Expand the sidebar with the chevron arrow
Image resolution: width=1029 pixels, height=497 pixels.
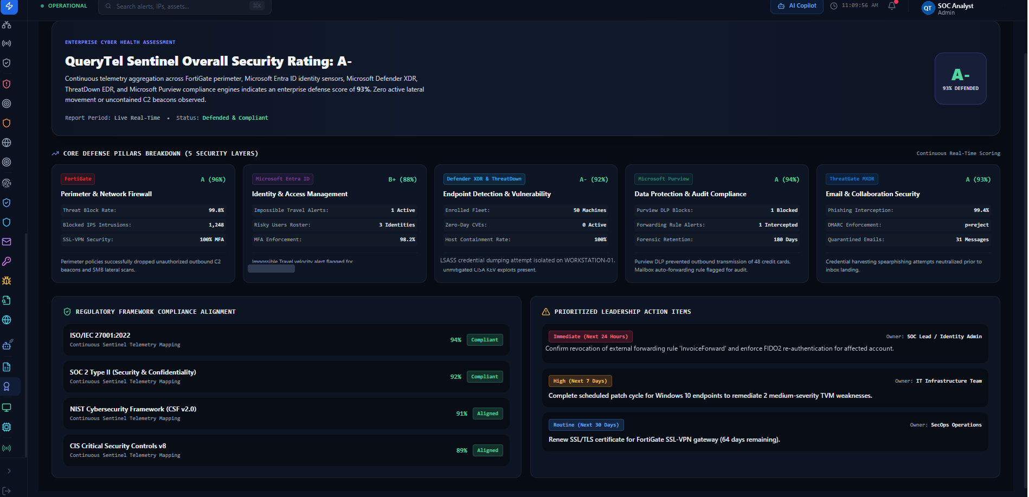[9, 471]
